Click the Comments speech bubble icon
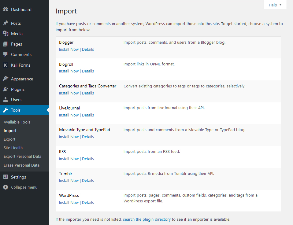 pos(6,54)
